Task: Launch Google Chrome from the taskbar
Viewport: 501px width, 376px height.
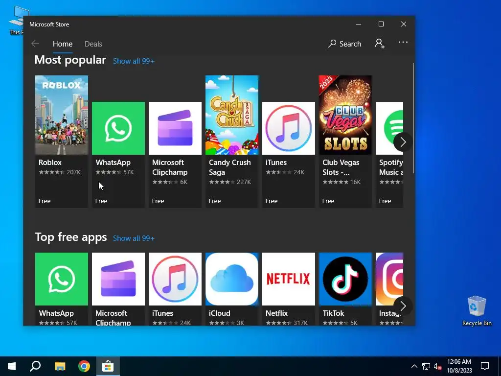Action: point(84,366)
